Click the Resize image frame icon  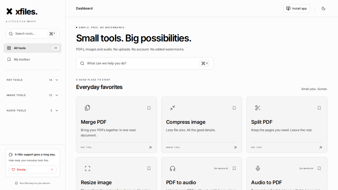tap(87, 168)
